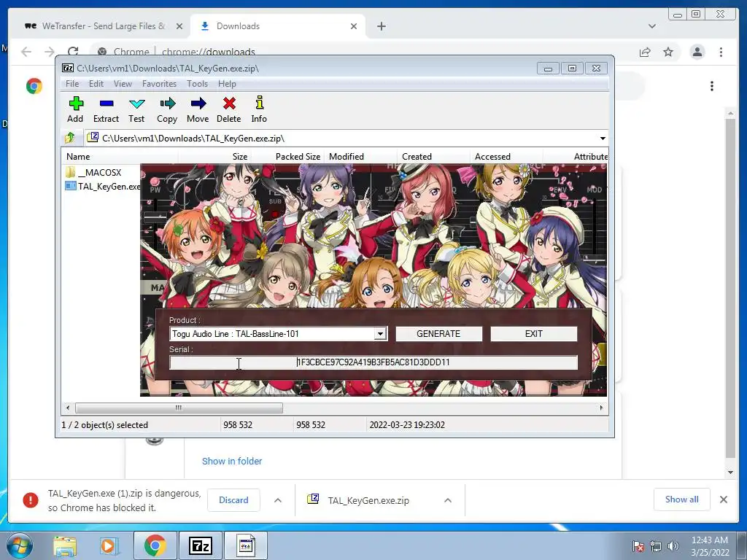Screen dimensions: 747x560
Task: Click the EXIT button in keygen
Action: (533, 334)
